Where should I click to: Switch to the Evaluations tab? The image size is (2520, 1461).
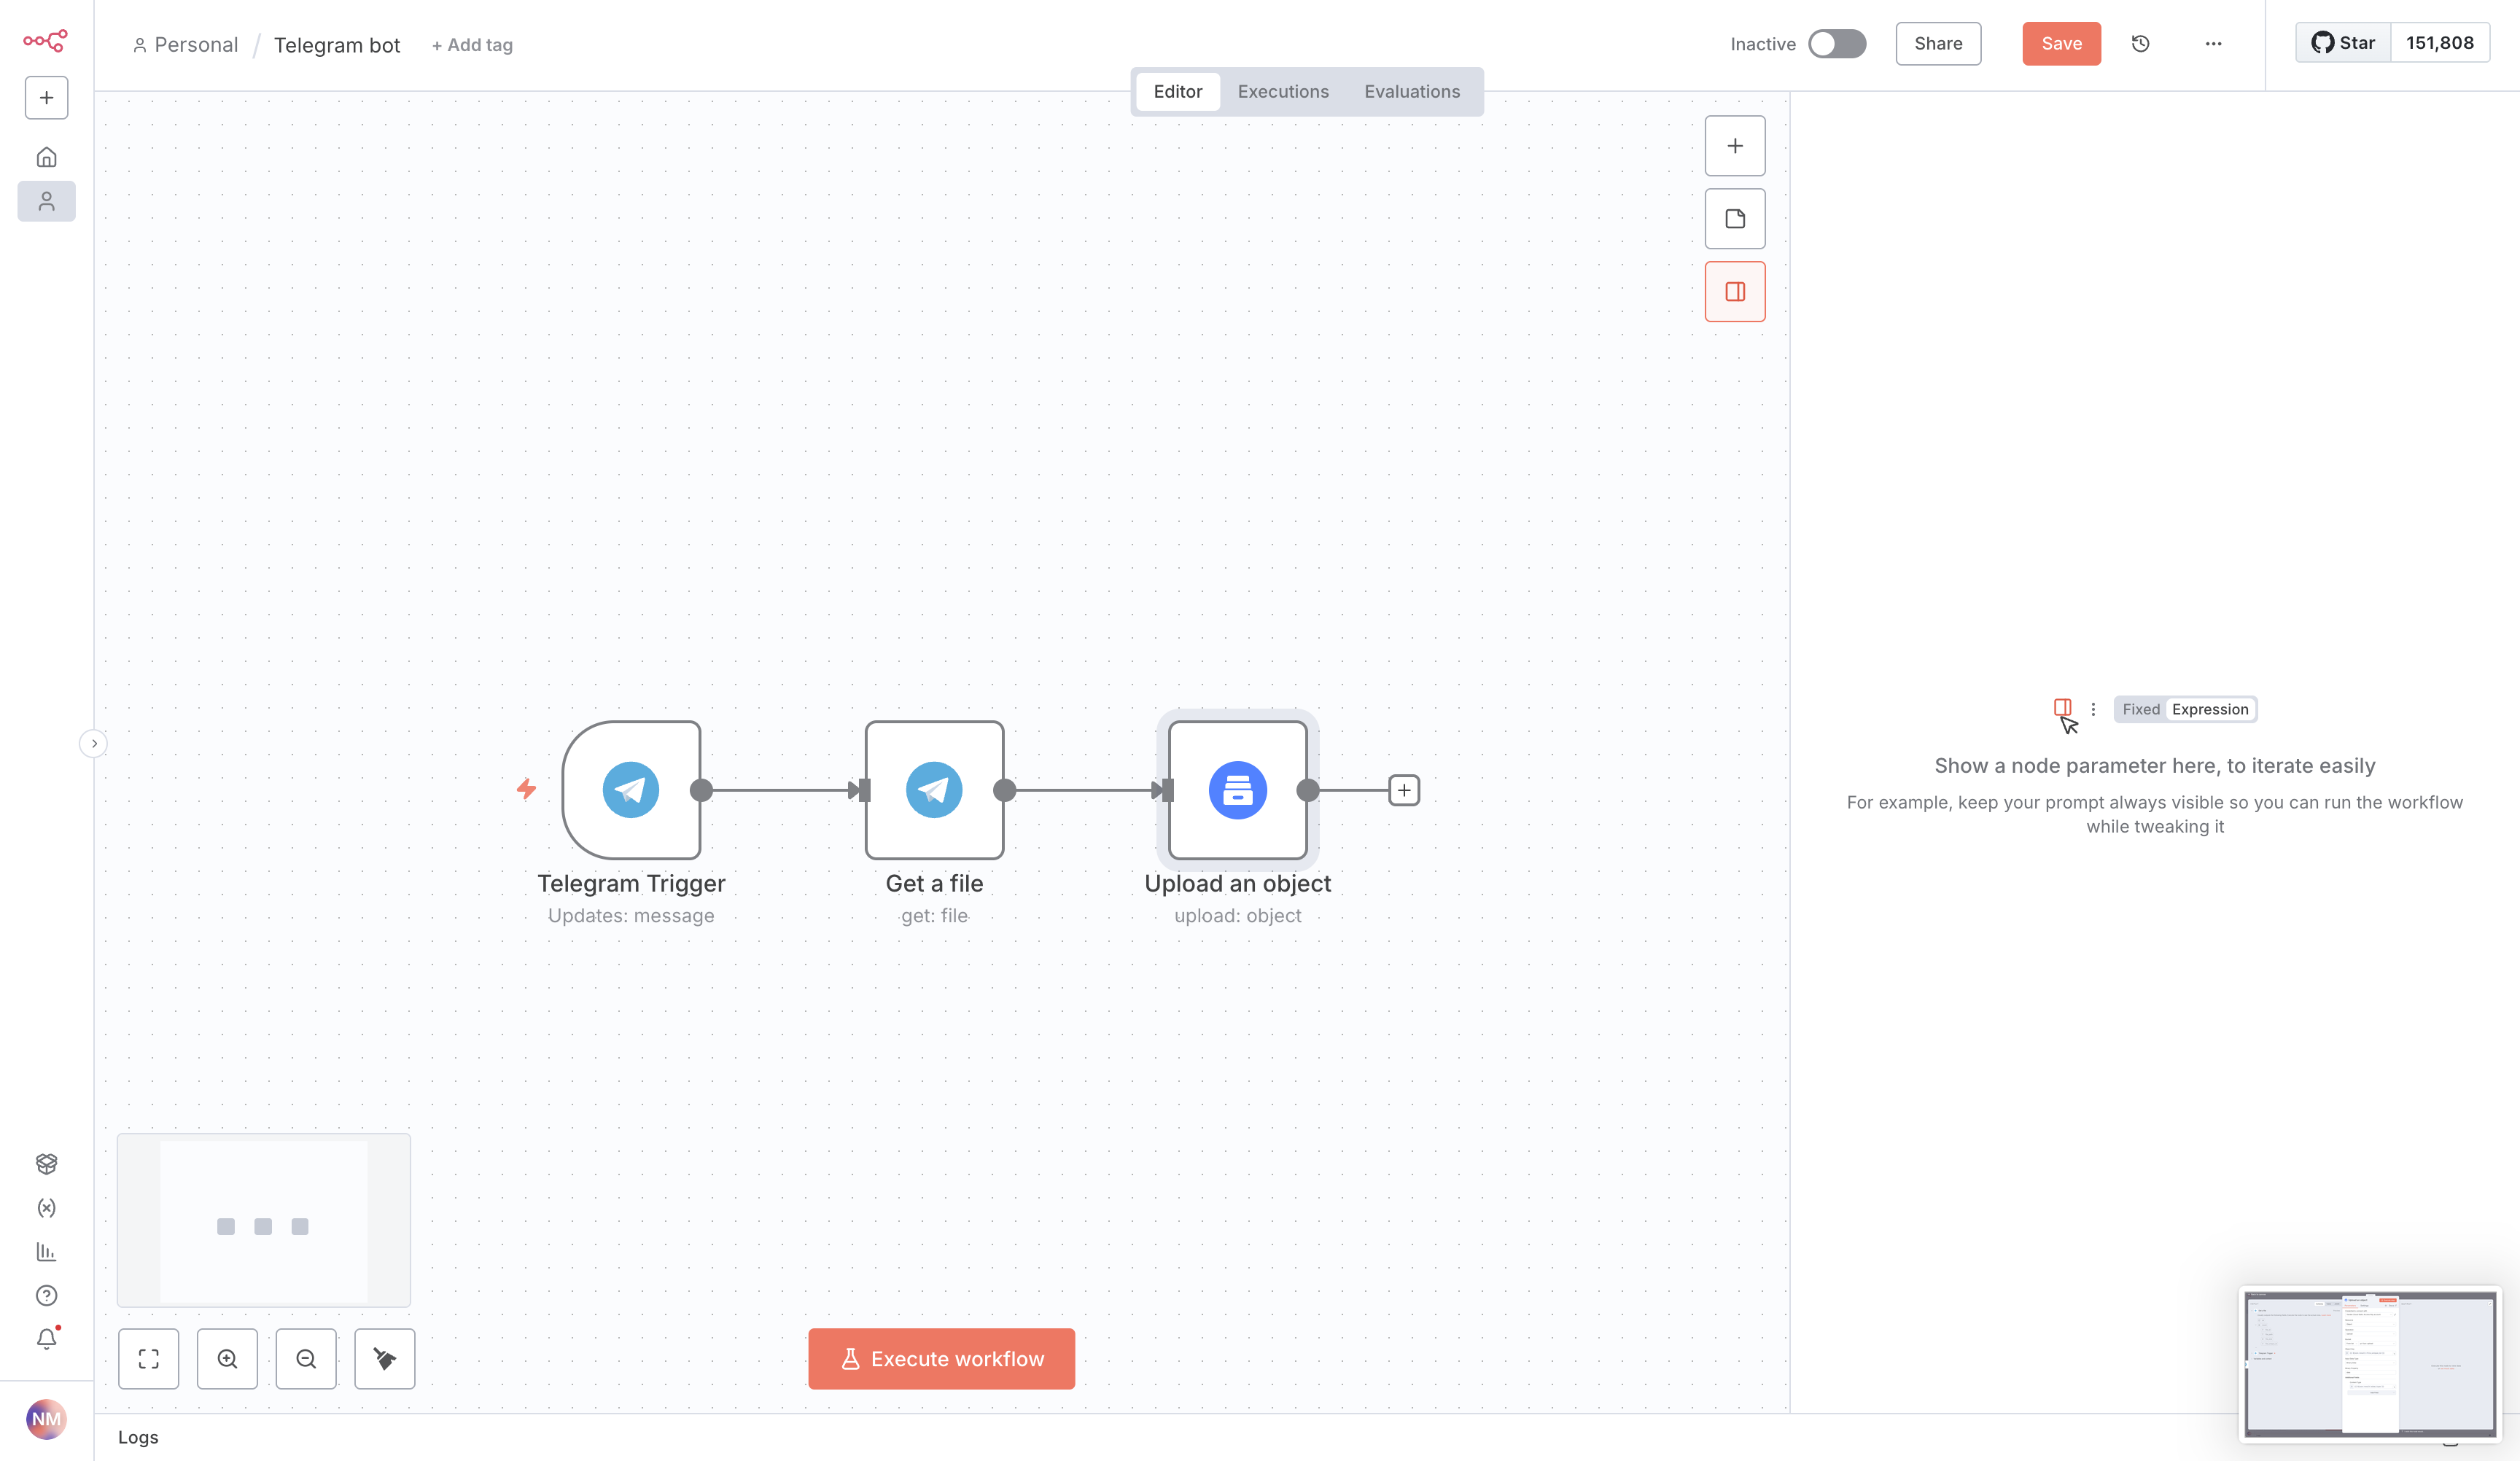1411,92
